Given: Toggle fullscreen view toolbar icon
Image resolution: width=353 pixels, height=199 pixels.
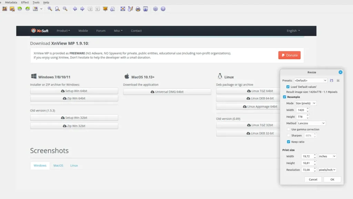Looking at the screenshot, I should click(x=123, y=9).
